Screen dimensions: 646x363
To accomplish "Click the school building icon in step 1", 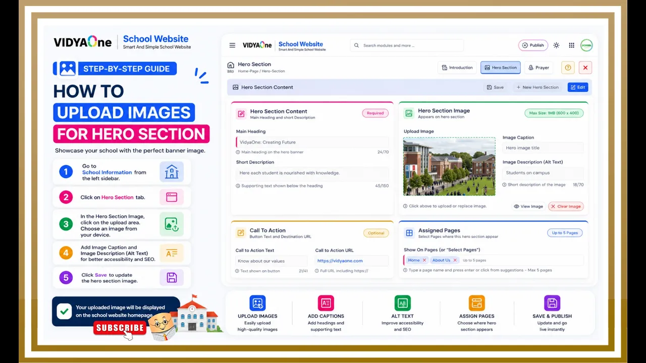I will pos(172,172).
